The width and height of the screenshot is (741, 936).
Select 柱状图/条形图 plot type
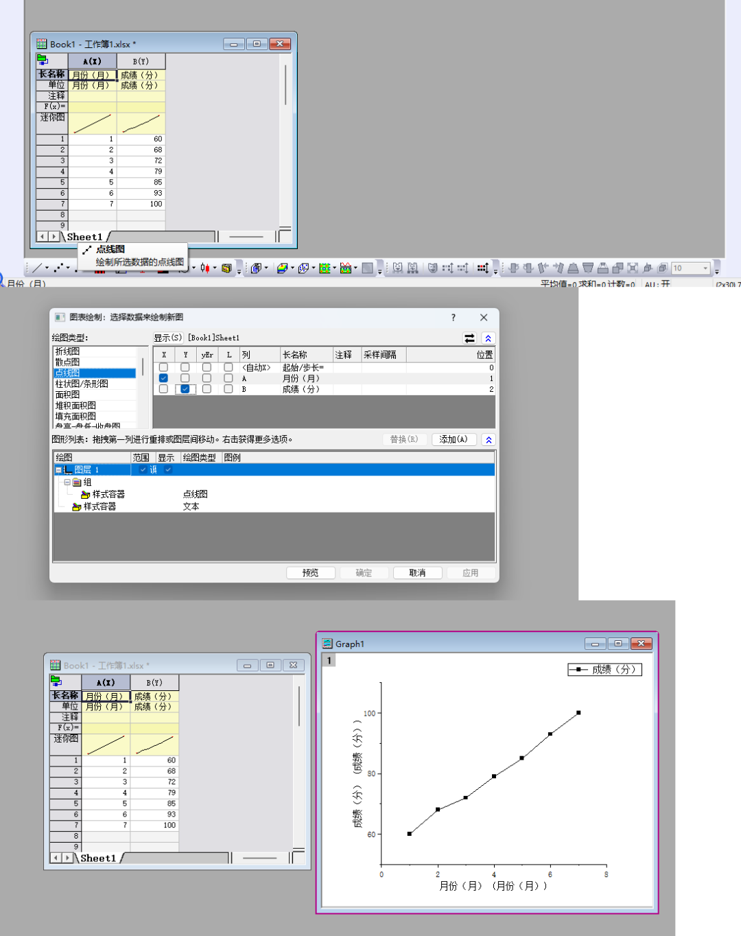coord(82,384)
